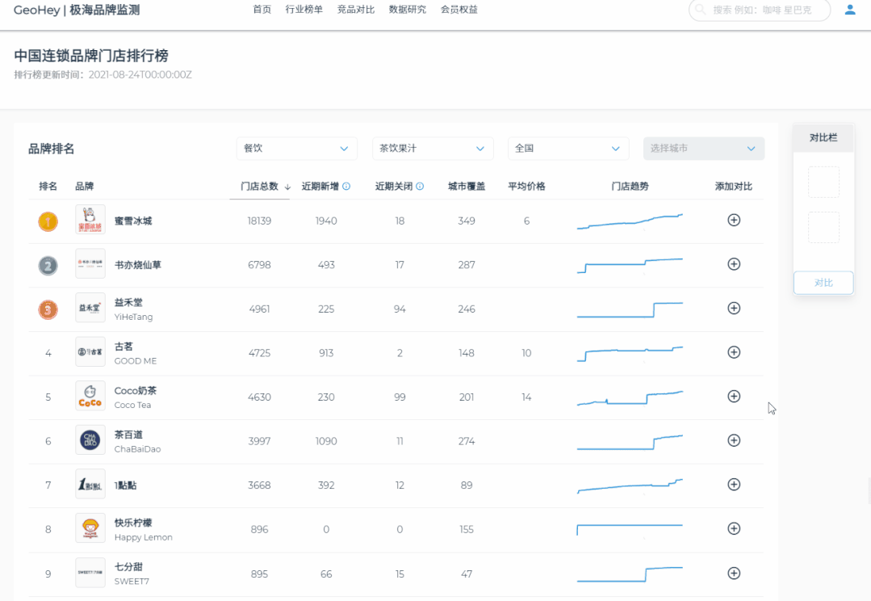
Task: Click the bronze rank 3 medal
Action: click(48, 309)
